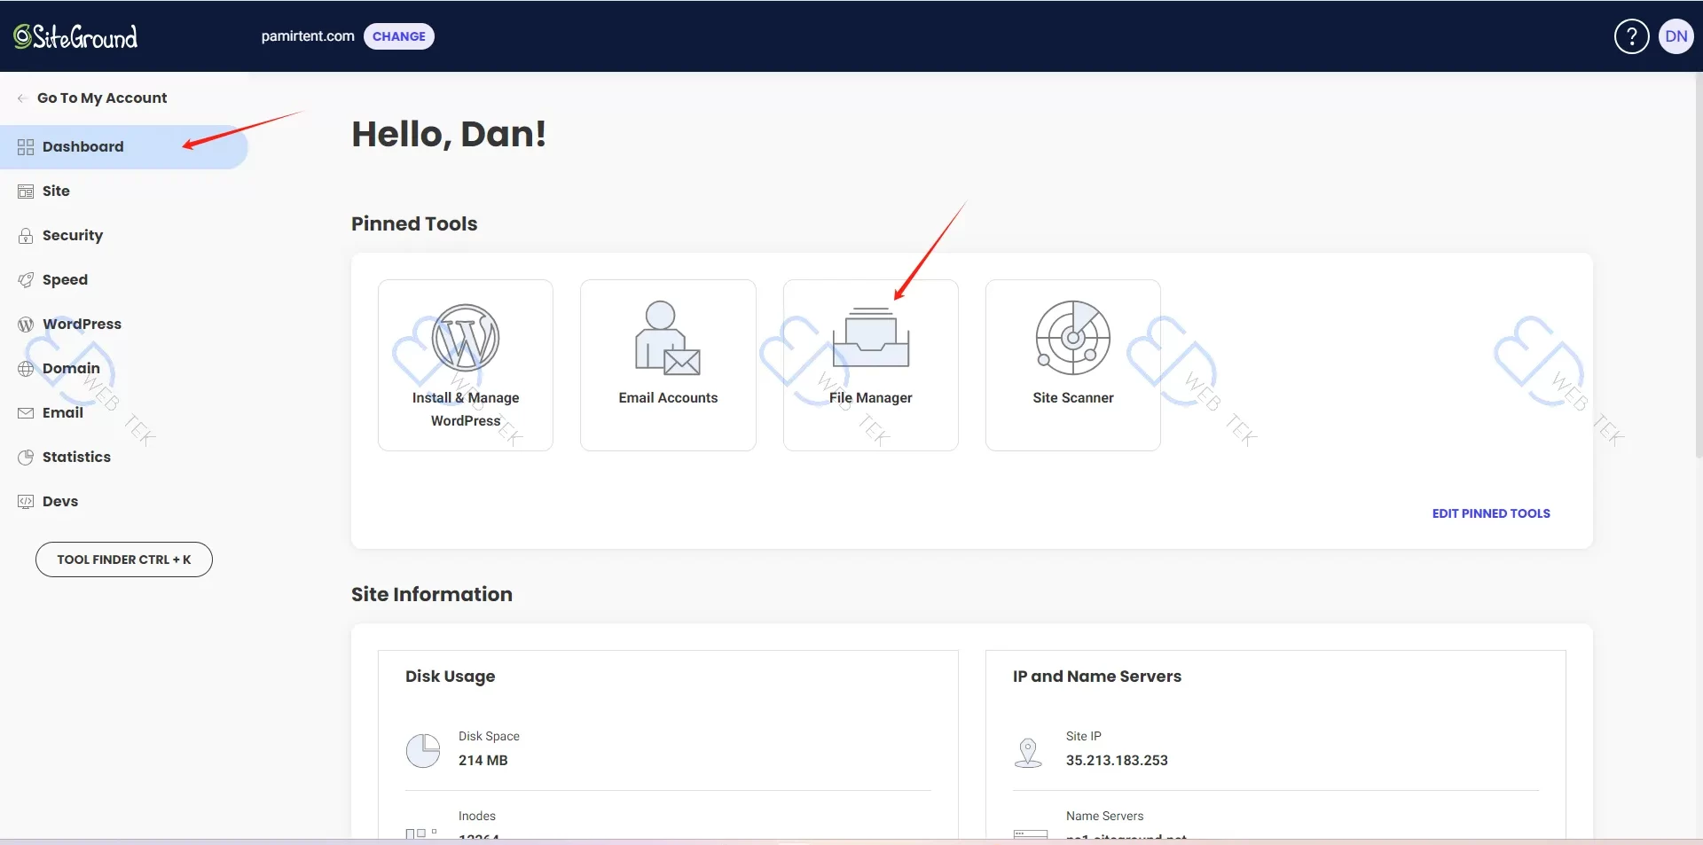The width and height of the screenshot is (1703, 845).
Task: Open Tool Finder Ctrl+K button
Action: tap(124, 559)
